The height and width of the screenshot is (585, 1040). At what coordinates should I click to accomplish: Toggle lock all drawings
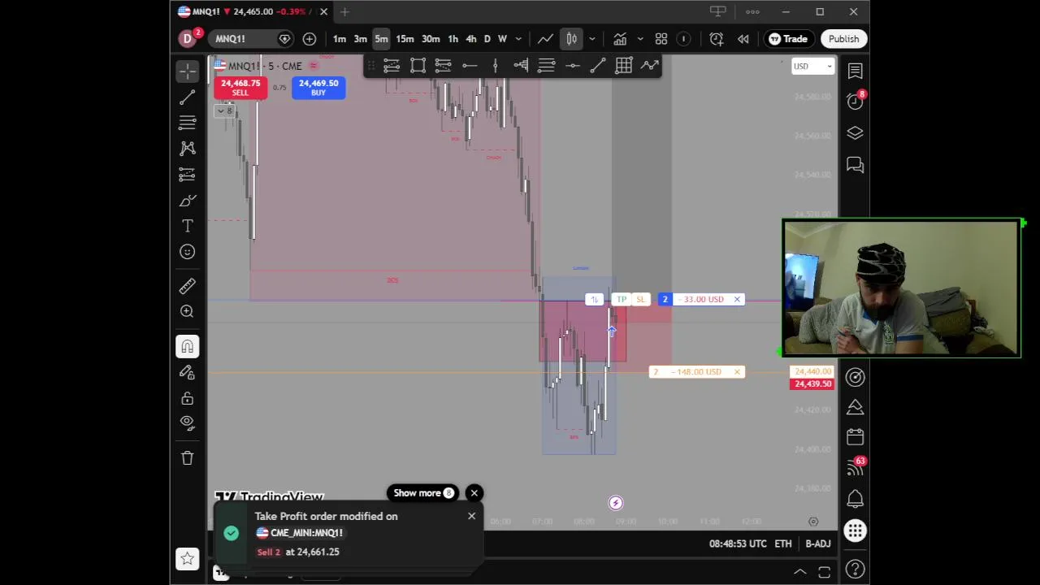click(x=188, y=398)
